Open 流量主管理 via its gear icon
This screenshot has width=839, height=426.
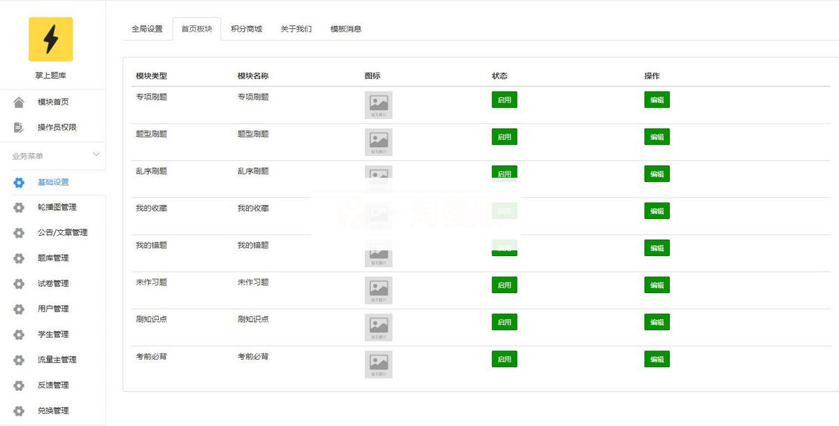tap(19, 360)
